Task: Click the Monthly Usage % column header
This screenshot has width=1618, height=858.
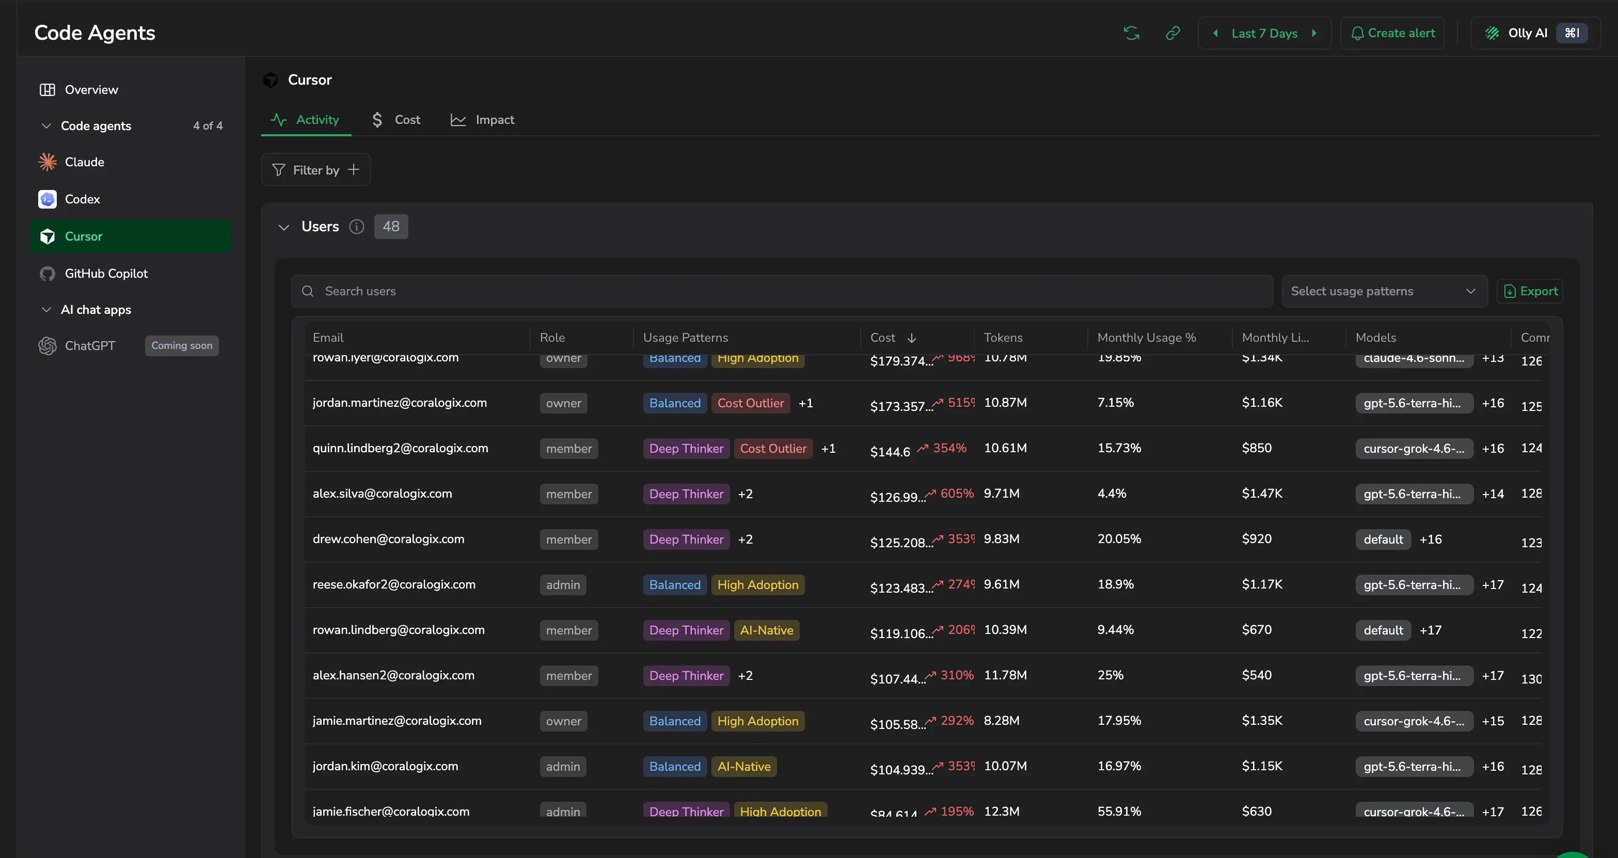Action: [x=1146, y=338]
